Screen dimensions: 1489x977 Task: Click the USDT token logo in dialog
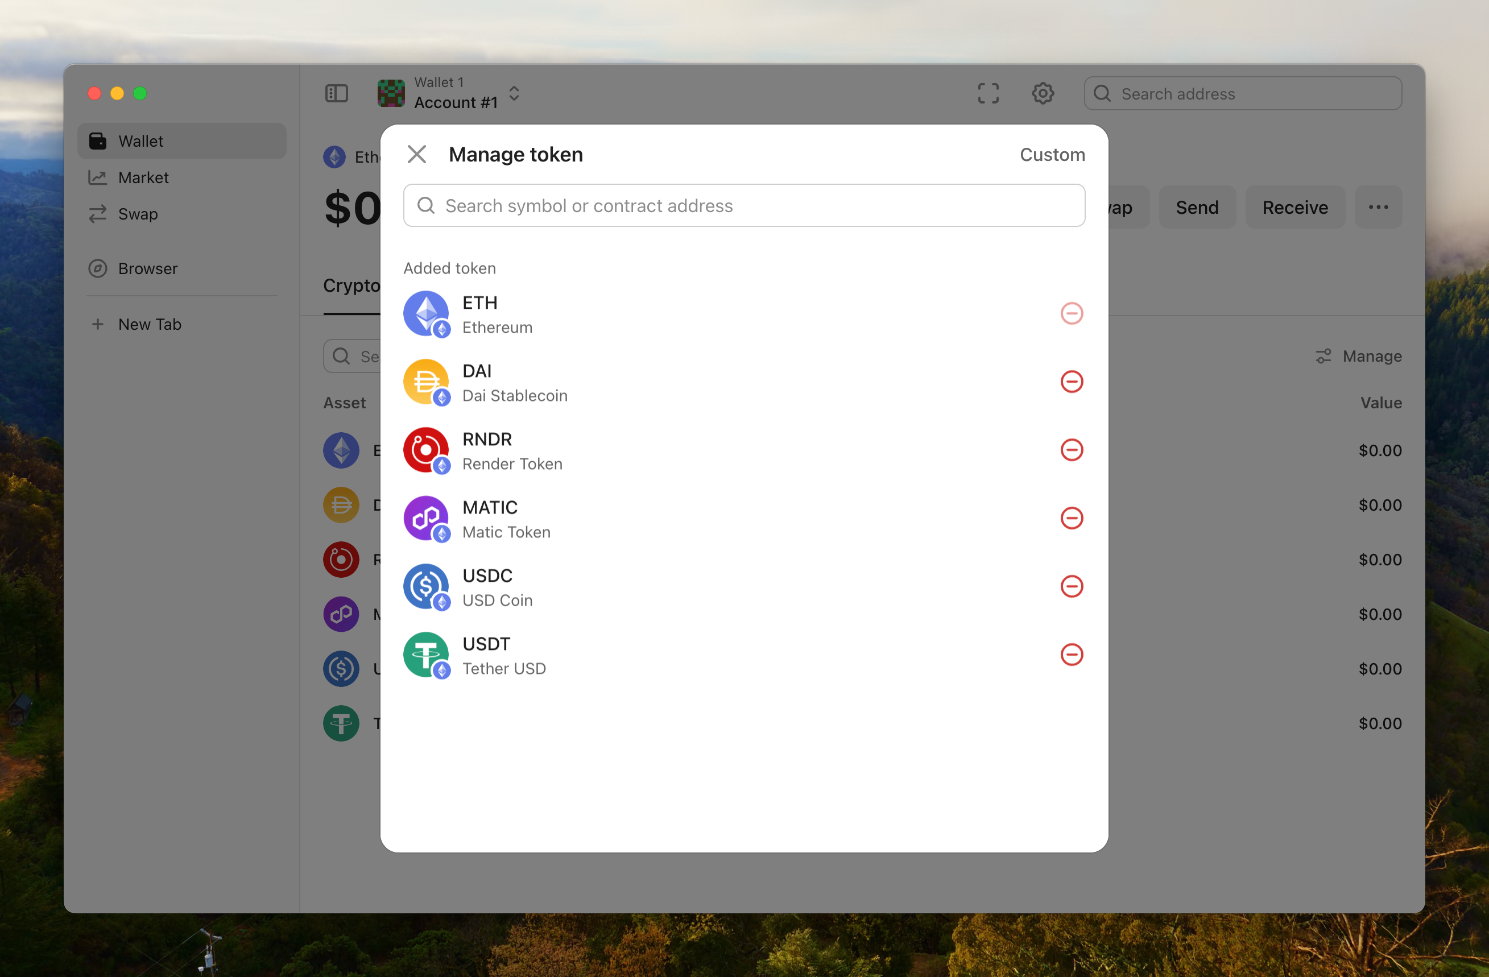click(426, 654)
